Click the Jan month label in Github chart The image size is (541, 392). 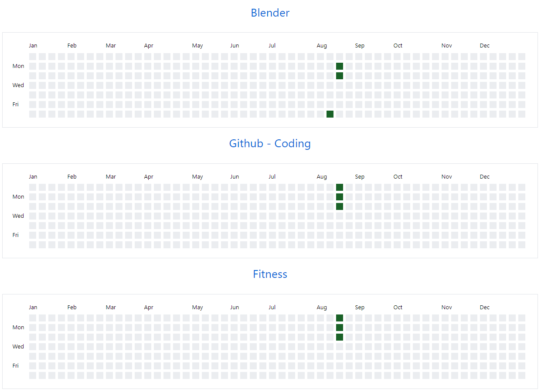click(33, 177)
